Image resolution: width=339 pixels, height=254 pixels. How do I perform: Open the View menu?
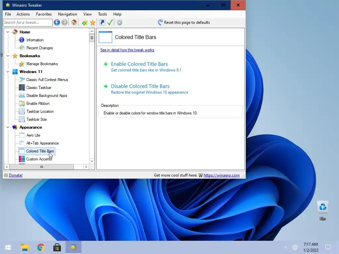87,14
